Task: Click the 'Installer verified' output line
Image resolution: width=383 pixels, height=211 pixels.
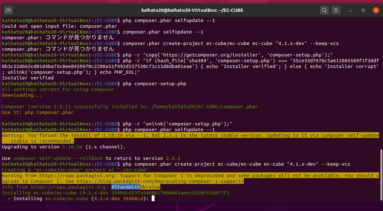Action: tap(28, 78)
